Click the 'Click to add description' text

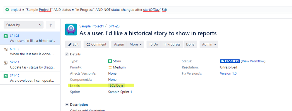coord(87,110)
